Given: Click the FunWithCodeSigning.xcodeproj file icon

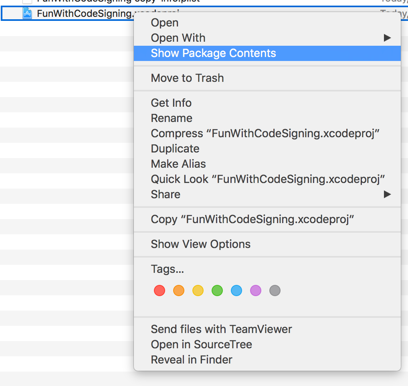Looking at the screenshot, I should tap(27, 14).
